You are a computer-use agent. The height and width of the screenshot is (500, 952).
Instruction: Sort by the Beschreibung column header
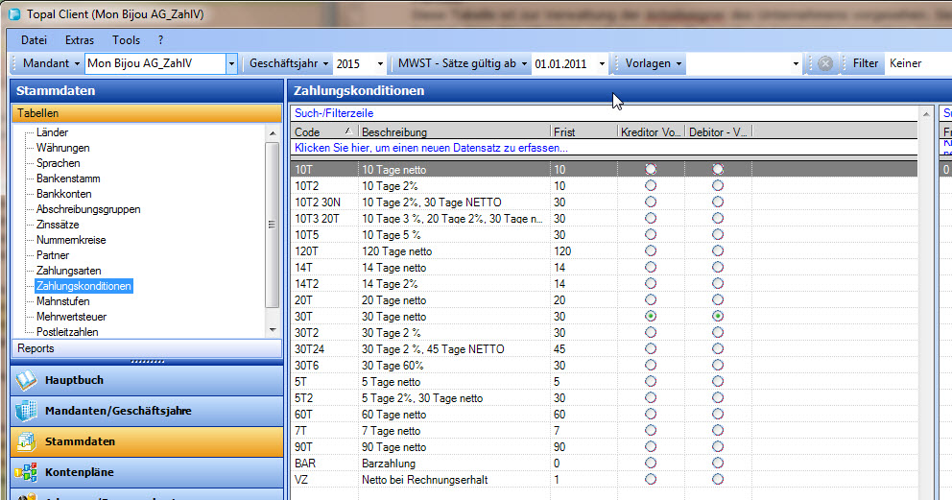[453, 131]
